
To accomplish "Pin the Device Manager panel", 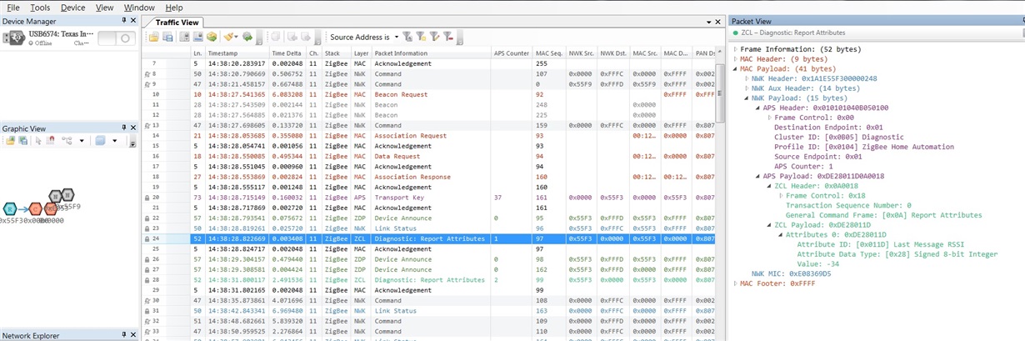I will [123, 22].
